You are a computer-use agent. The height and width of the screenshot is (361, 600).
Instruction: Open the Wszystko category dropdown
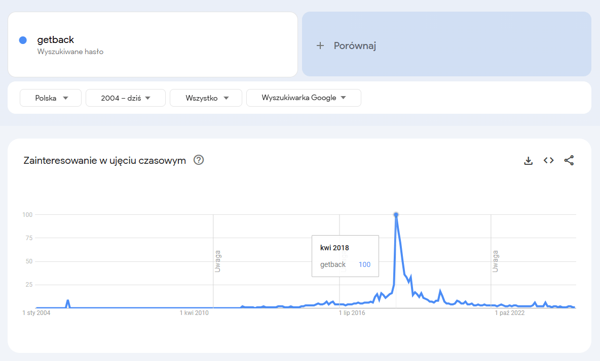point(206,98)
